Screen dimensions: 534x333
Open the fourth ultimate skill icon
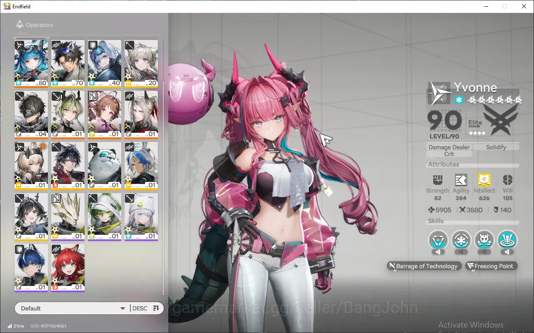507,240
